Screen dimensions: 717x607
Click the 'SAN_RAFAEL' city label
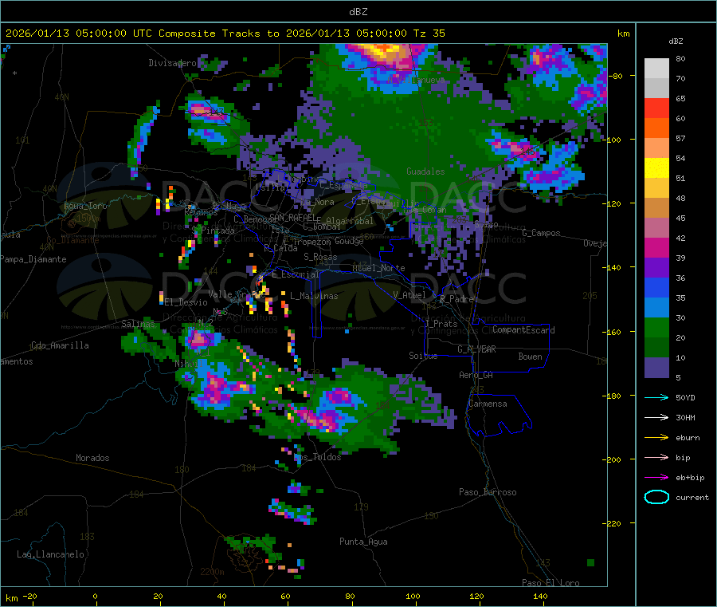(293, 218)
